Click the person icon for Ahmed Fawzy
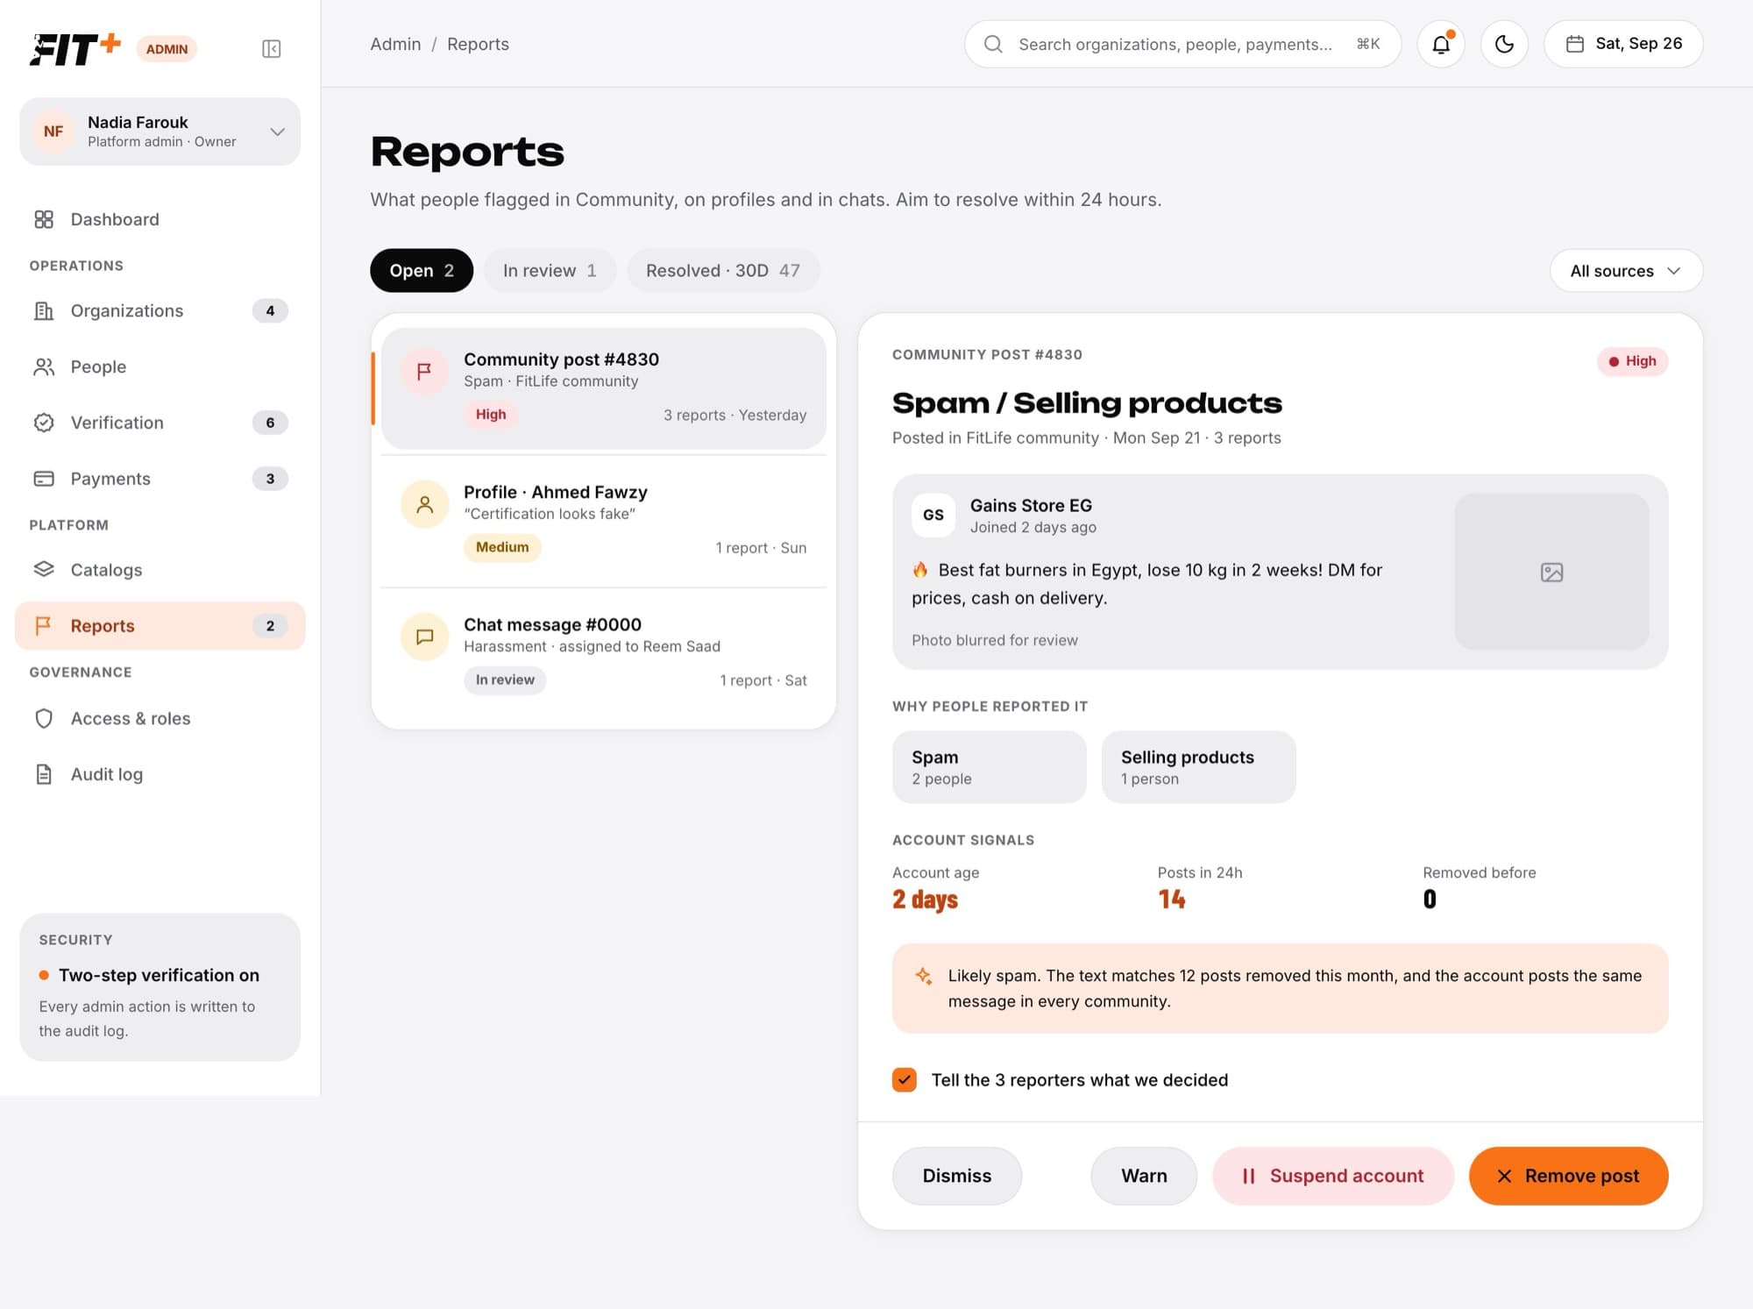Screen dimensions: 1753x1309 coord(424,504)
